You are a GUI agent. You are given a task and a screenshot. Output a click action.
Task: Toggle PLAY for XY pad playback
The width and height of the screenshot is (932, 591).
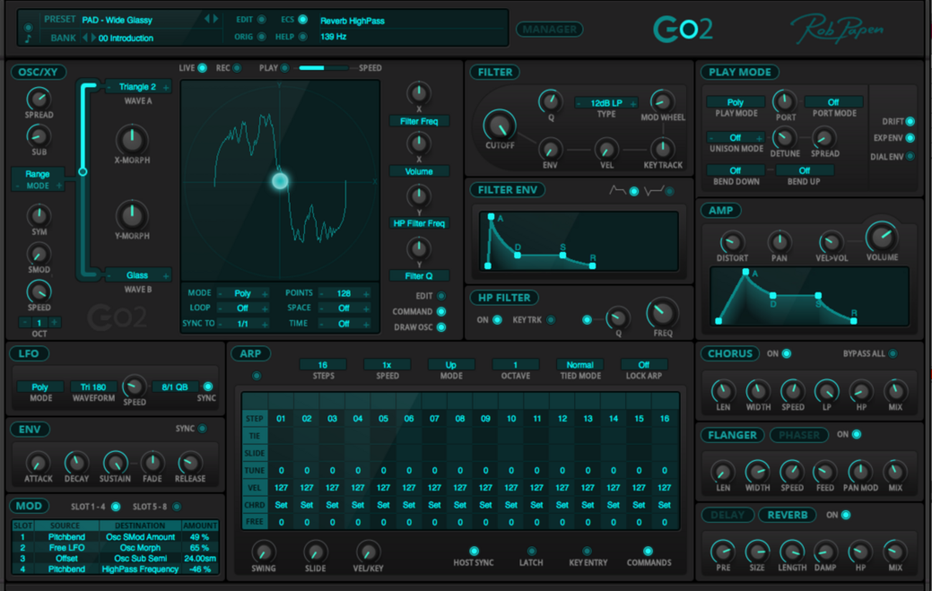[x=285, y=68]
